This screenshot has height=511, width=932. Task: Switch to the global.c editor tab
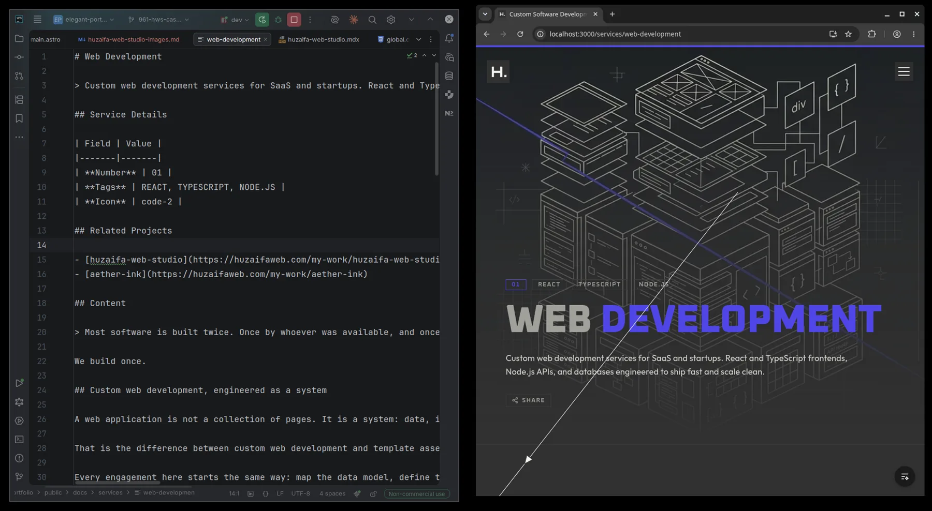pyautogui.click(x=394, y=39)
